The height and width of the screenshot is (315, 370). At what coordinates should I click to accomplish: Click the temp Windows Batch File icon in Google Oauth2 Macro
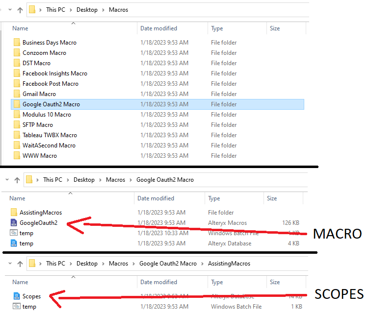point(14,233)
